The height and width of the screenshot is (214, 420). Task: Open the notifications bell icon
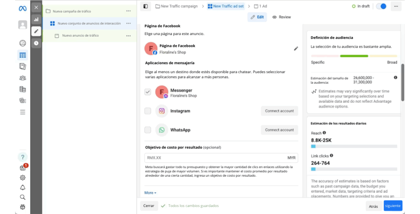(23, 187)
